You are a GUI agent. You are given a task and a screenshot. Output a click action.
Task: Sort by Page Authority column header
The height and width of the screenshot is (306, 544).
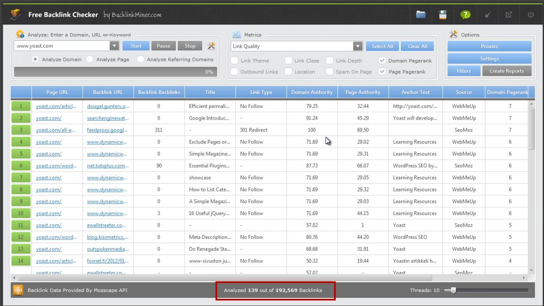(363, 92)
